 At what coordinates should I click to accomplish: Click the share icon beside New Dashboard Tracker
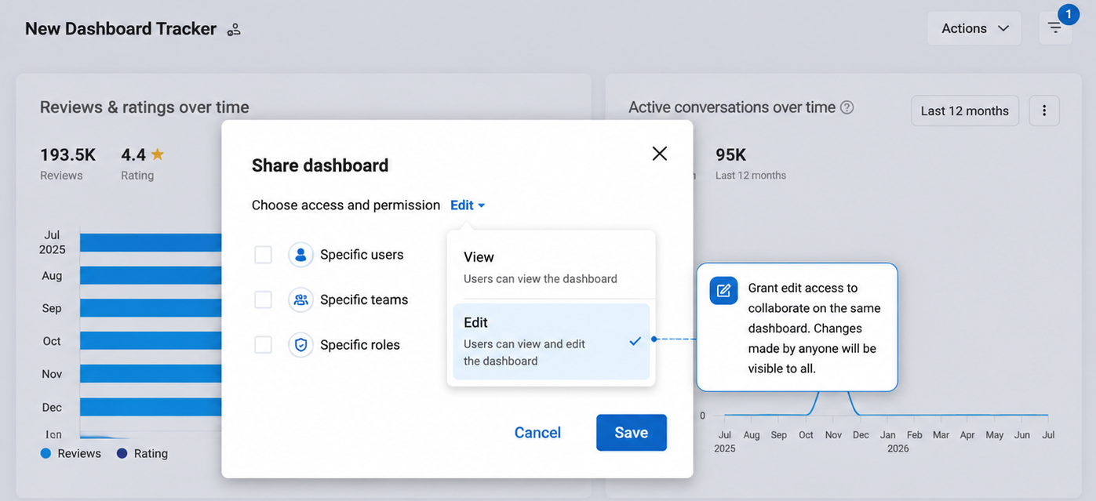pos(234,30)
